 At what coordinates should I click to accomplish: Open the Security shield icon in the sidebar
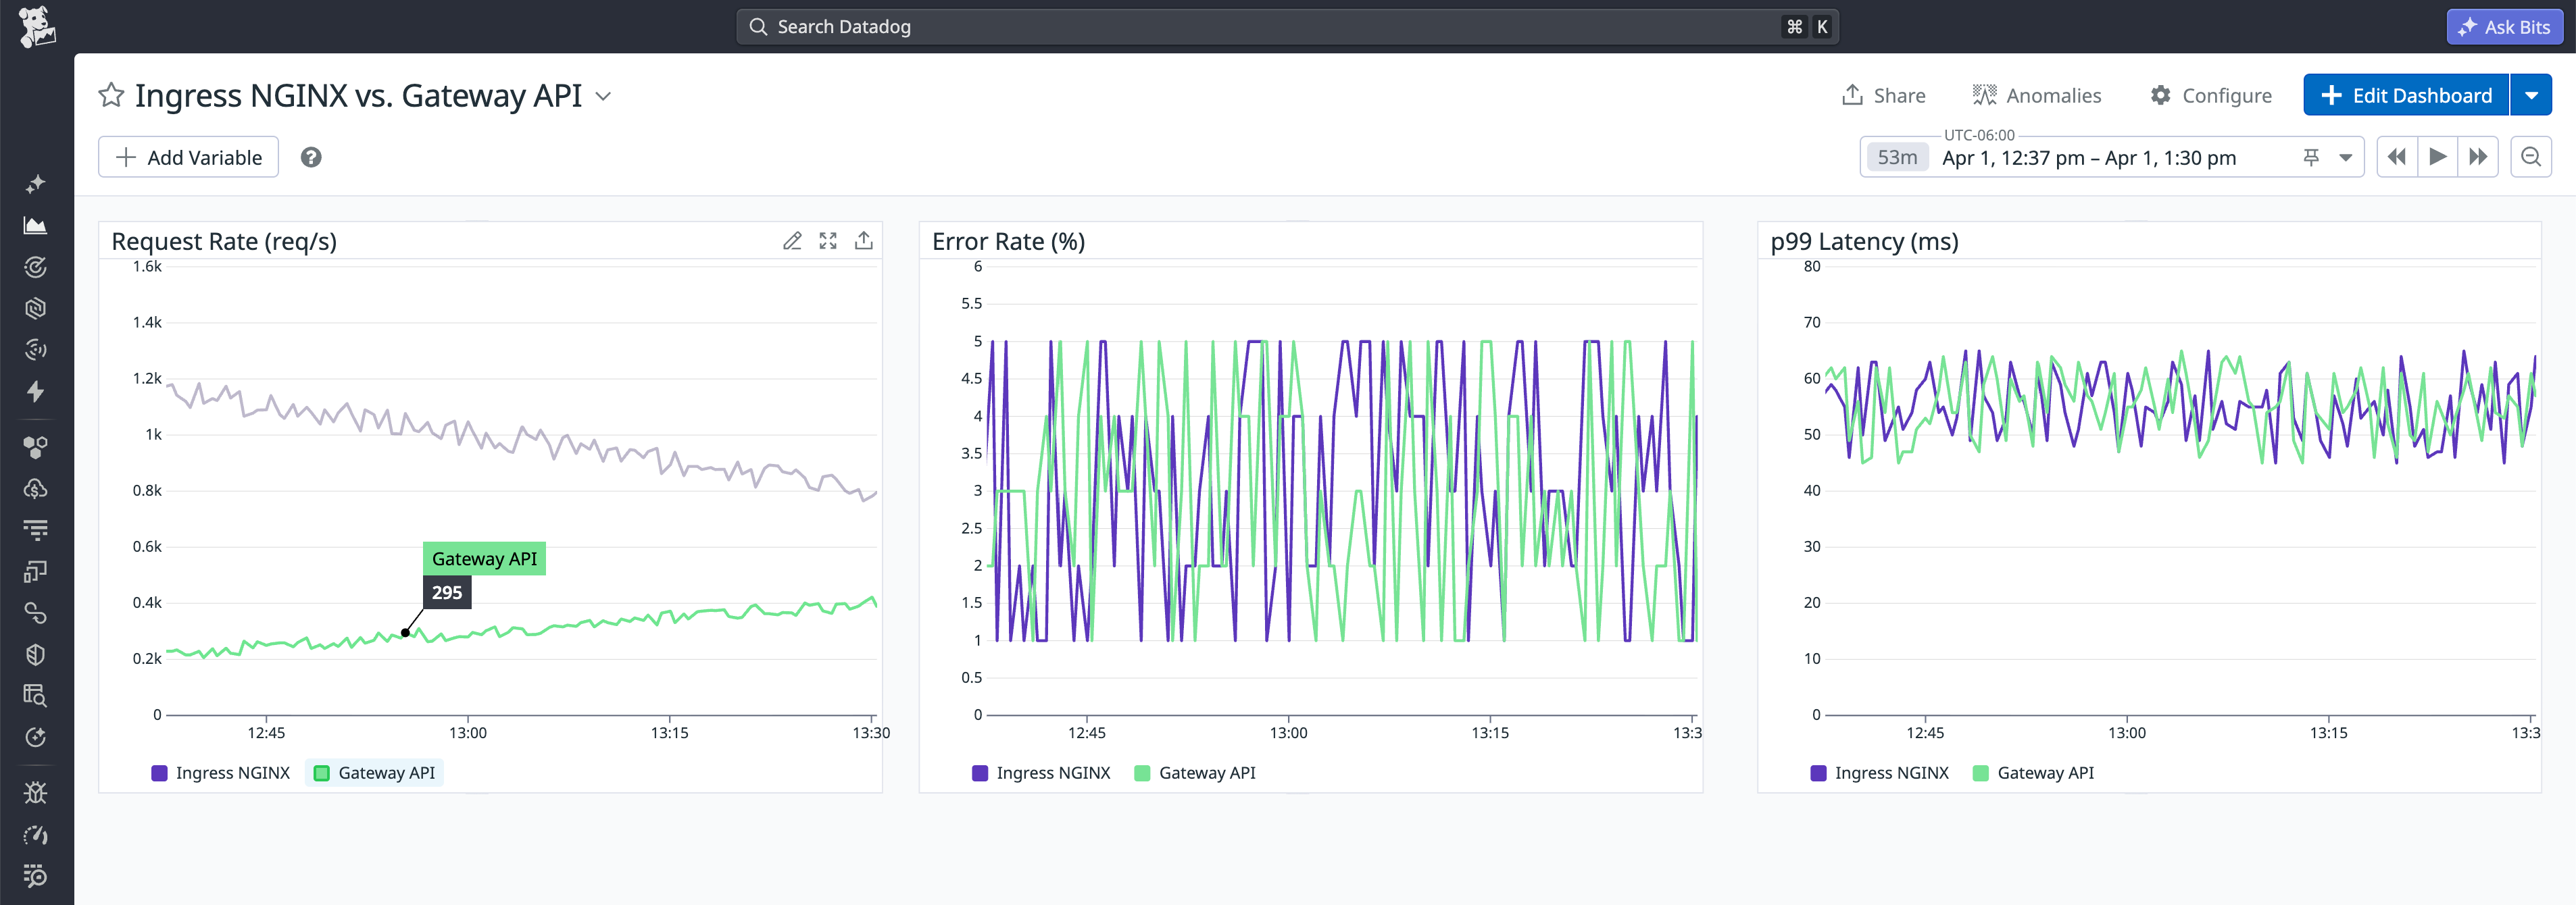[35, 654]
